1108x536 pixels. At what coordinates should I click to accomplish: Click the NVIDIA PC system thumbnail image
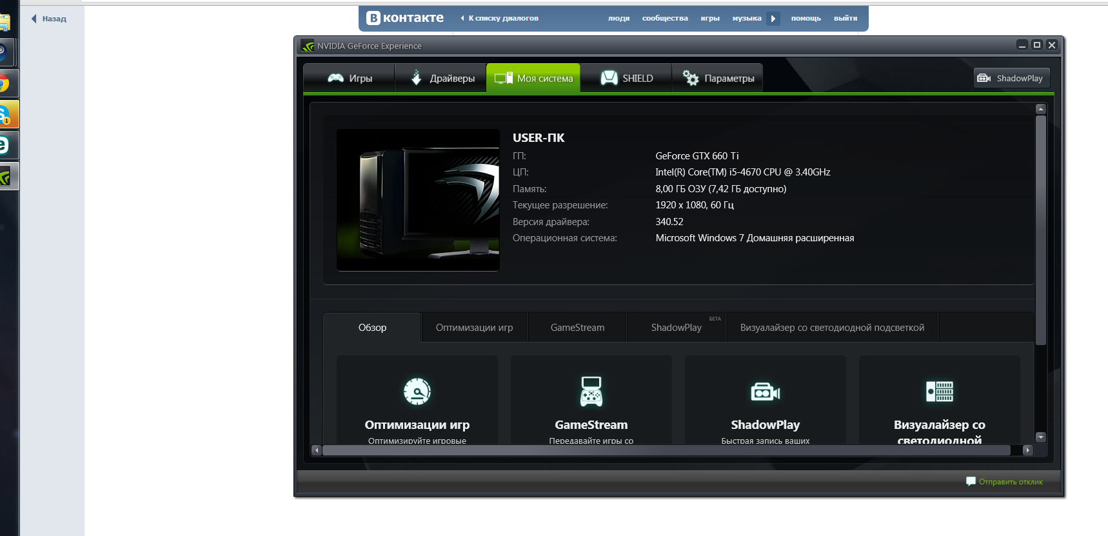(x=418, y=200)
